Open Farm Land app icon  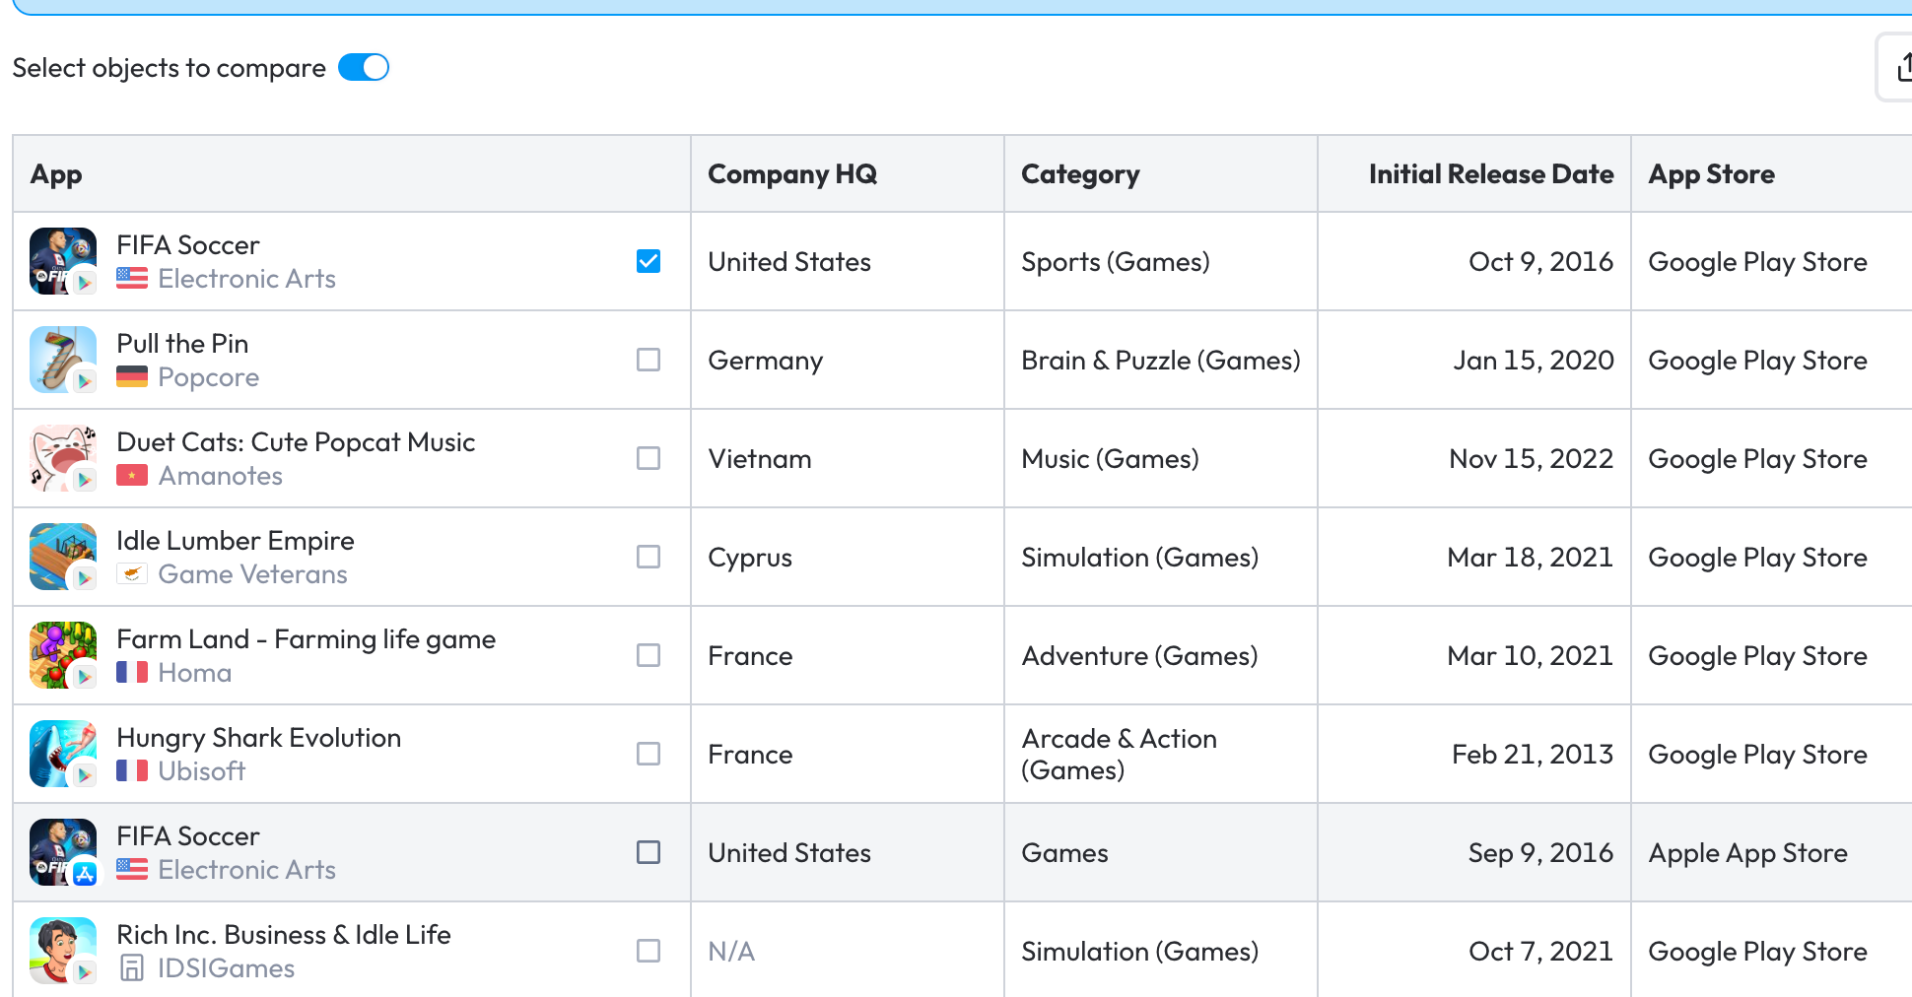(x=63, y=655)
